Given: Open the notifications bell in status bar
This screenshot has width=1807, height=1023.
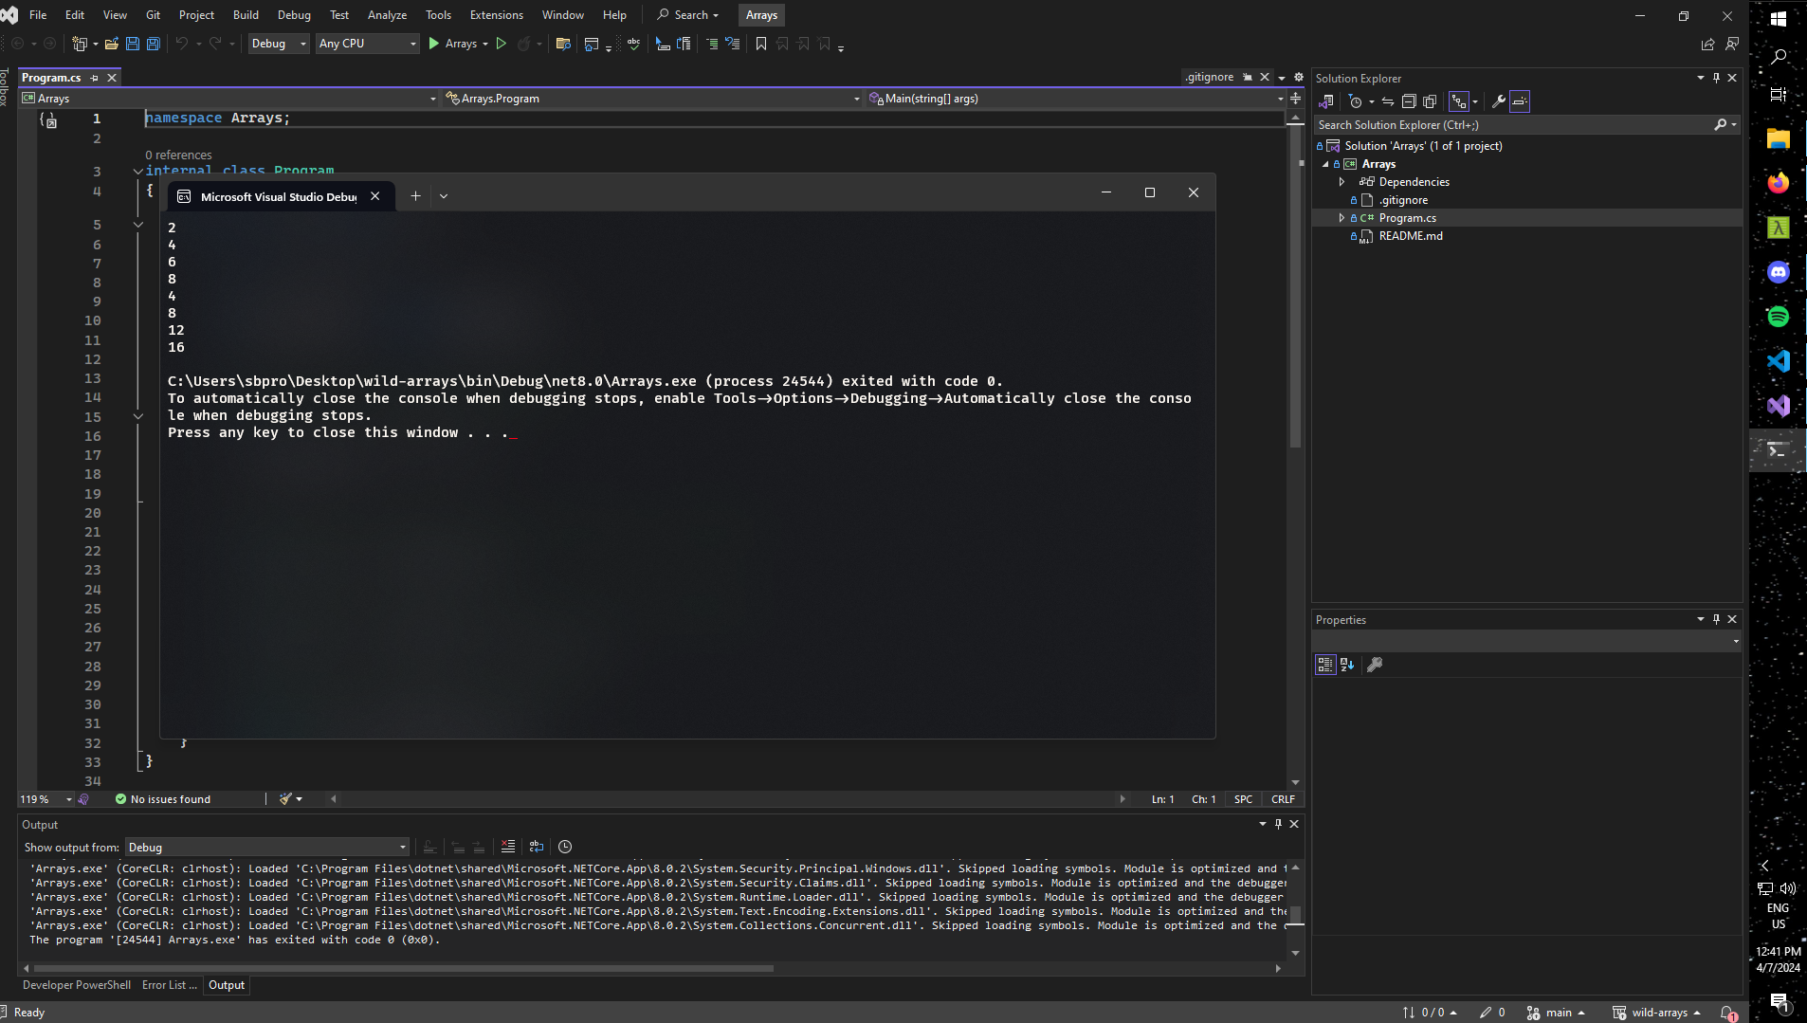Looking at the screenshot, I should [x=1727, y=1013].
